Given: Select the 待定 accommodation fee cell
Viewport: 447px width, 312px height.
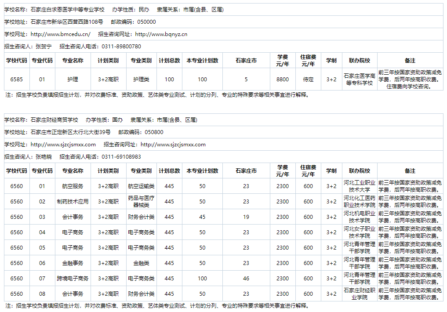Looking at the screenshot, I should click(308, 80).
